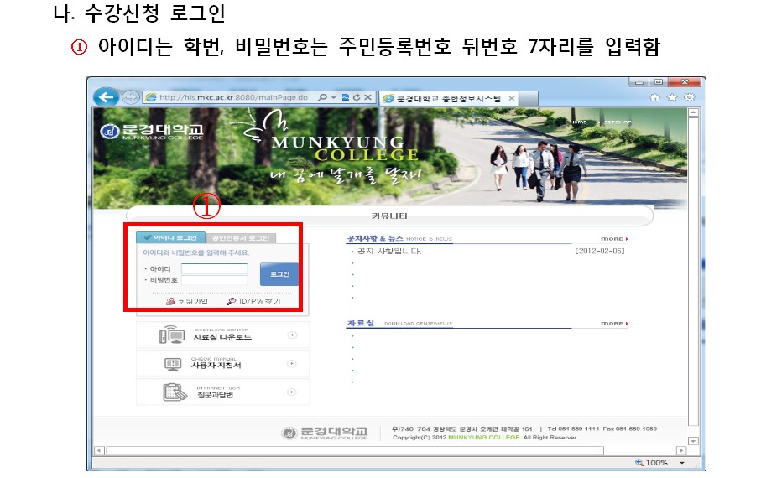Open browser Tools gear icon

pyautogui.click(x=689, y=97)
